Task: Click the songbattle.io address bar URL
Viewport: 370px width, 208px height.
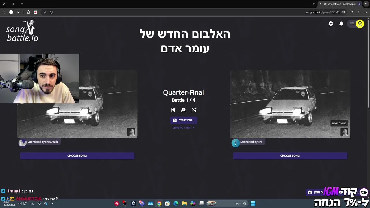Action: [323, 12]
